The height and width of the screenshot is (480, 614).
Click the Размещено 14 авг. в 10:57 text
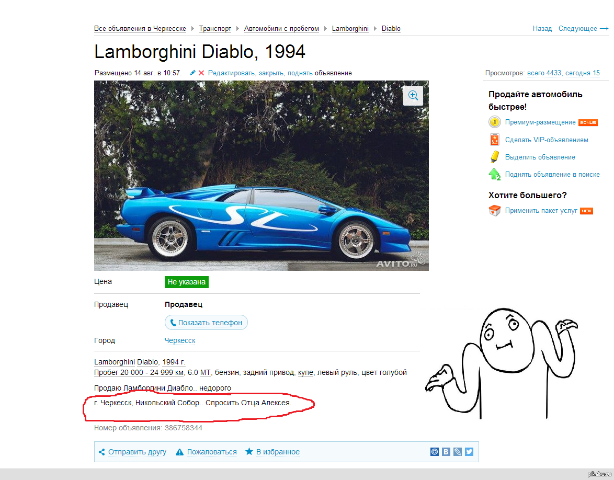[138, 73]
